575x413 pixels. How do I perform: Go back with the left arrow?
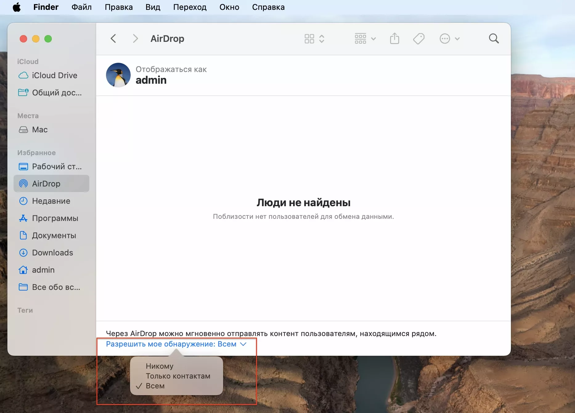pos(113,38)
